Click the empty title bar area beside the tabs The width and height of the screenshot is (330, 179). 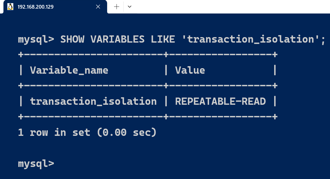coord(230,7)
